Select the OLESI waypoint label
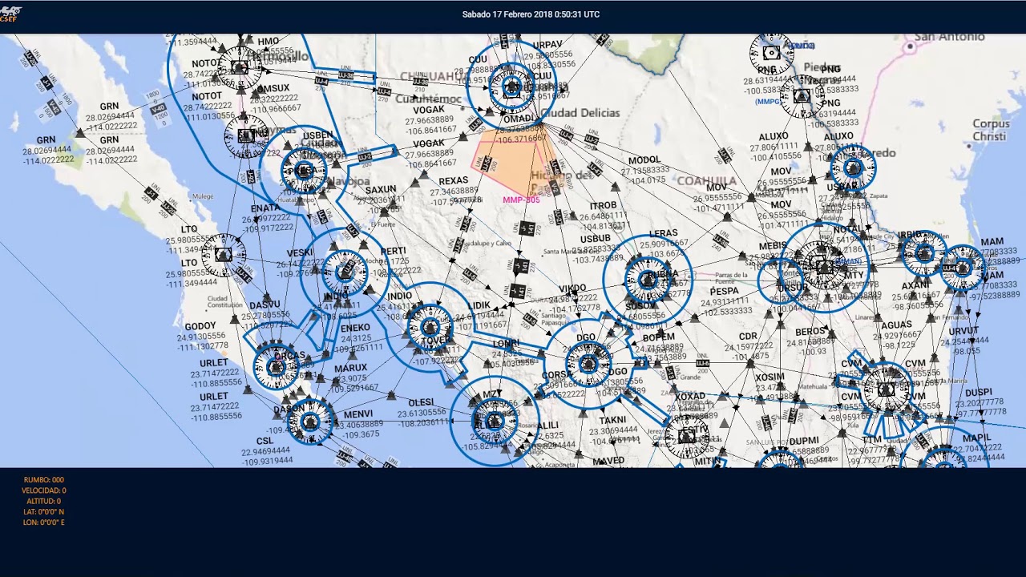Viewport: 1026px width, 577px height. (x=421, y=402)
